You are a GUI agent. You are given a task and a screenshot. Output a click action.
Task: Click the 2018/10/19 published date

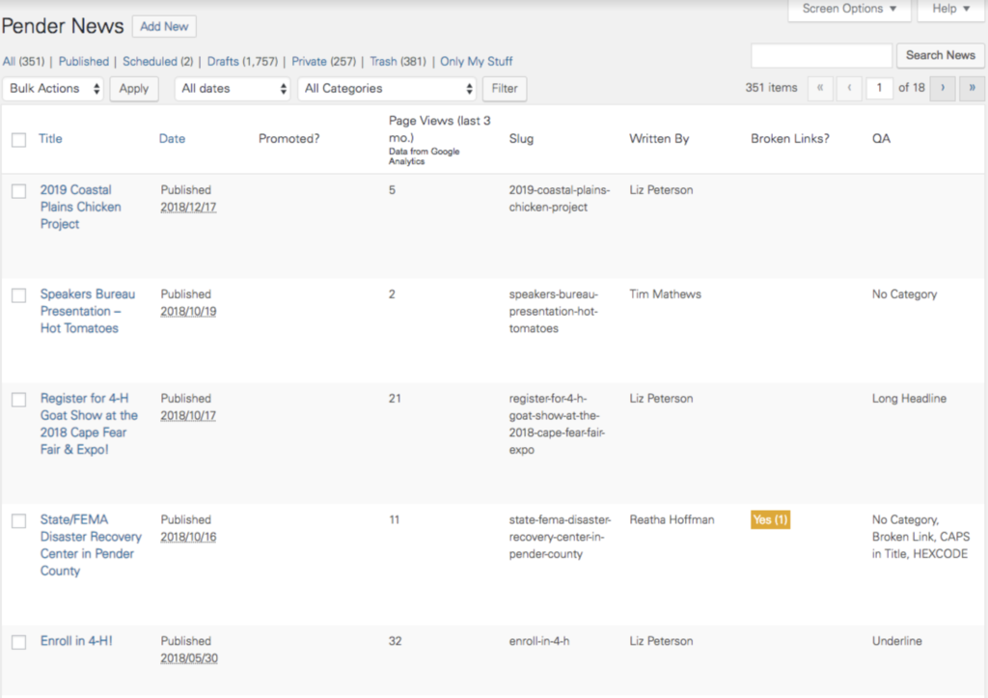click(x=188, y=311)
